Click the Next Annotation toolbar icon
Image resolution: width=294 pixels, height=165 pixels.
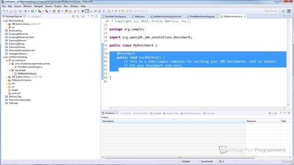109,11
